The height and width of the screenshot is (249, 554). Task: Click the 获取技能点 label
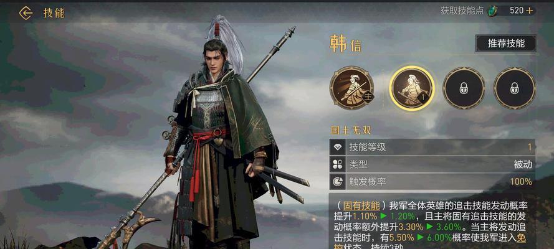click(x=462, y=11)
